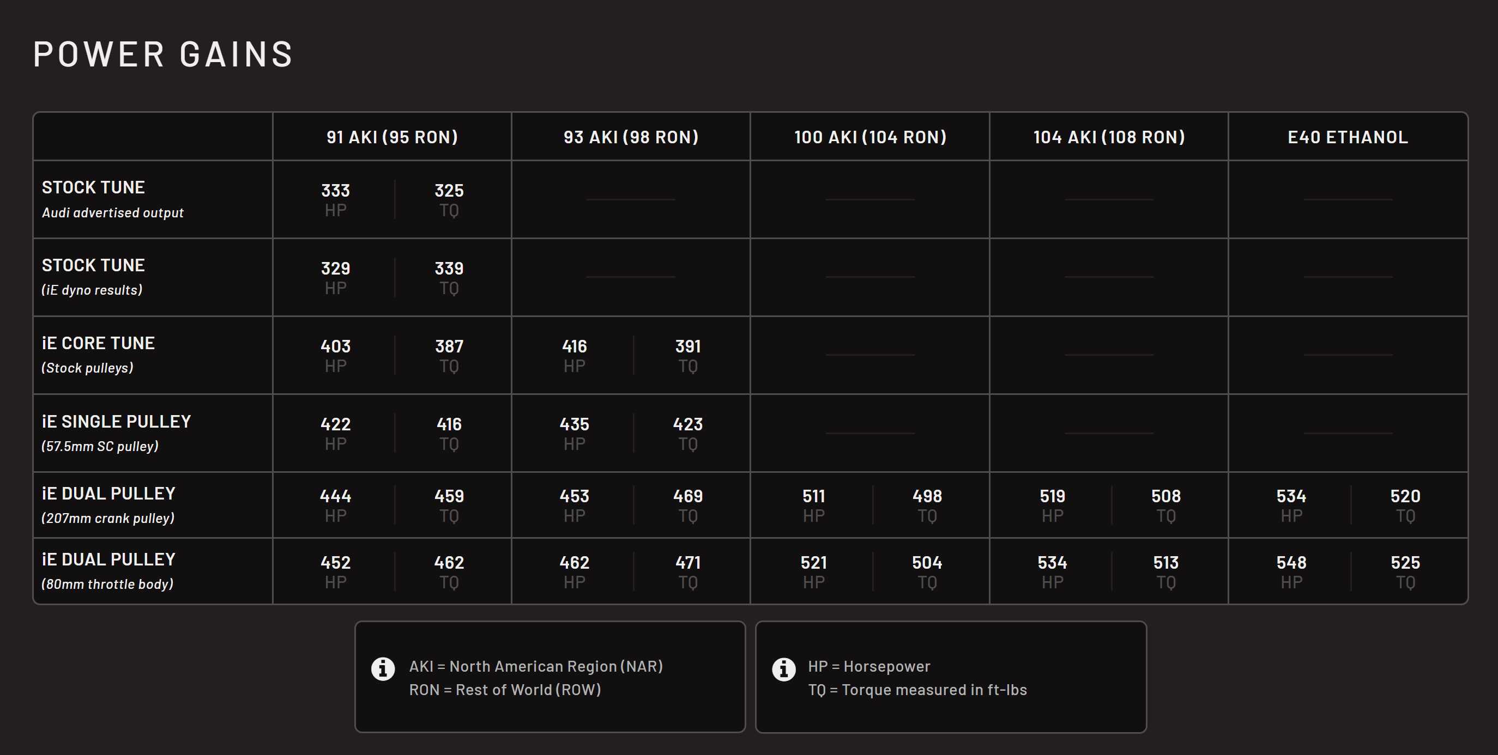Click the 'RON = Rest of World (ROW)' text

505,690
